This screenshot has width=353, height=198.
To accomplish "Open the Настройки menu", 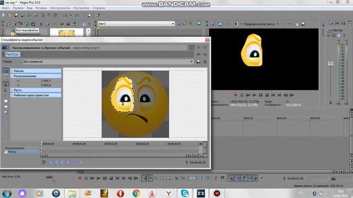I will pos(81,8).
